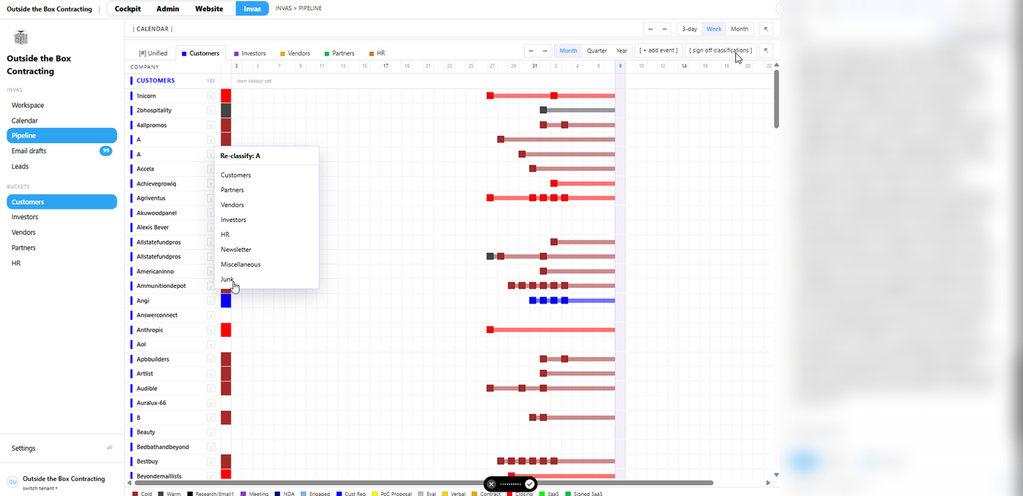
Task: Open reclassify dropdown for Audible row
Action: pyautogui.click(x=210, y=388)
